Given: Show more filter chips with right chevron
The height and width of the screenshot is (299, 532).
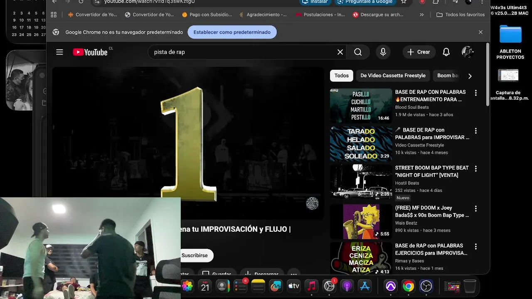Looking at the screenshot, I should 470,76.
